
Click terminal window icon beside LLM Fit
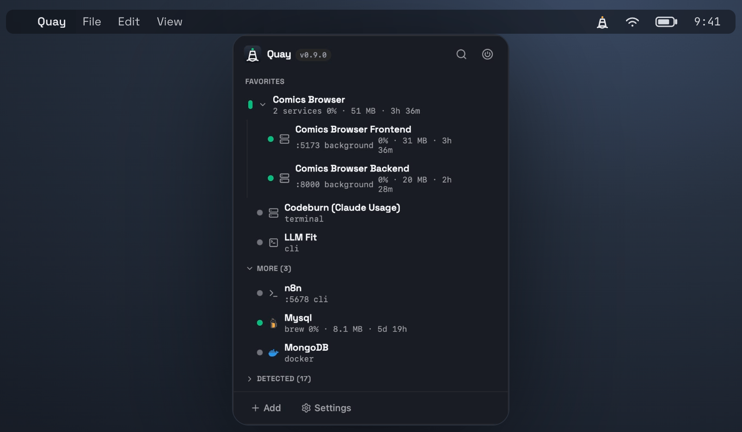pyautogui.click(x=273, y=242)
